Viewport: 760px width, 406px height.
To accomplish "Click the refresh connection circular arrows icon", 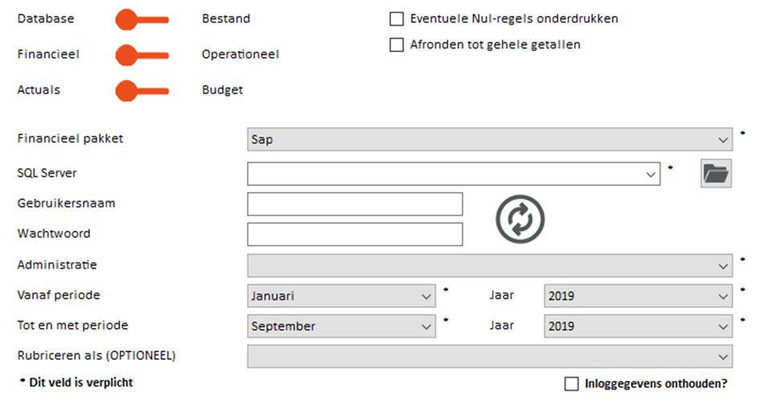I will tap(520, 219).
